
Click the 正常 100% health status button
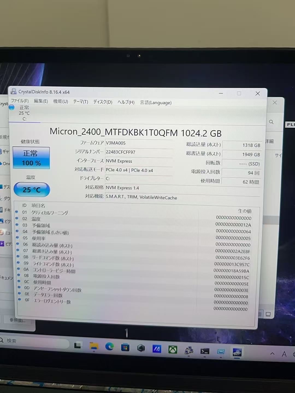31,158
